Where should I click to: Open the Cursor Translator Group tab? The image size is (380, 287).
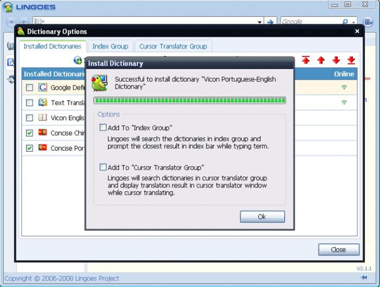point(173,46)
